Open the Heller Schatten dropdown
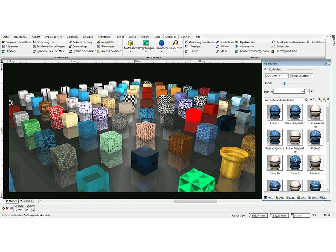The width and height of the screenshot is (336, 252). [x=302, y=76]
